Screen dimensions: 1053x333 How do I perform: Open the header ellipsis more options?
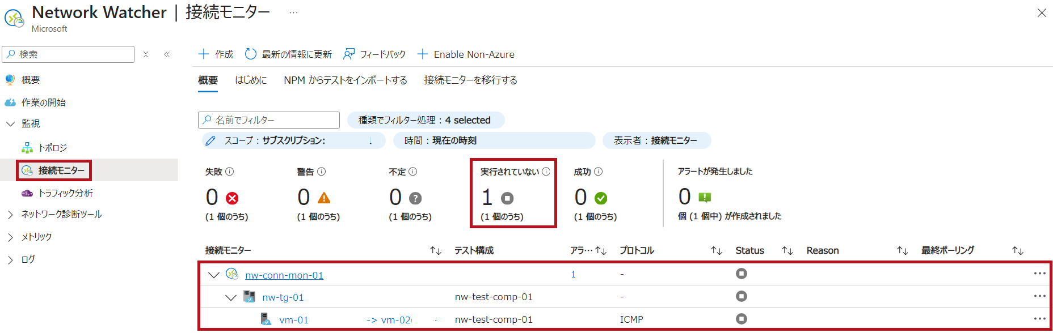tap(293, 12)
